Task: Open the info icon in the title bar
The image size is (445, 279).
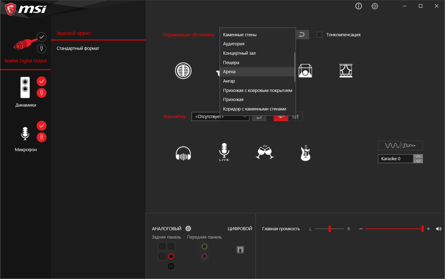Action: coord(359,6)
